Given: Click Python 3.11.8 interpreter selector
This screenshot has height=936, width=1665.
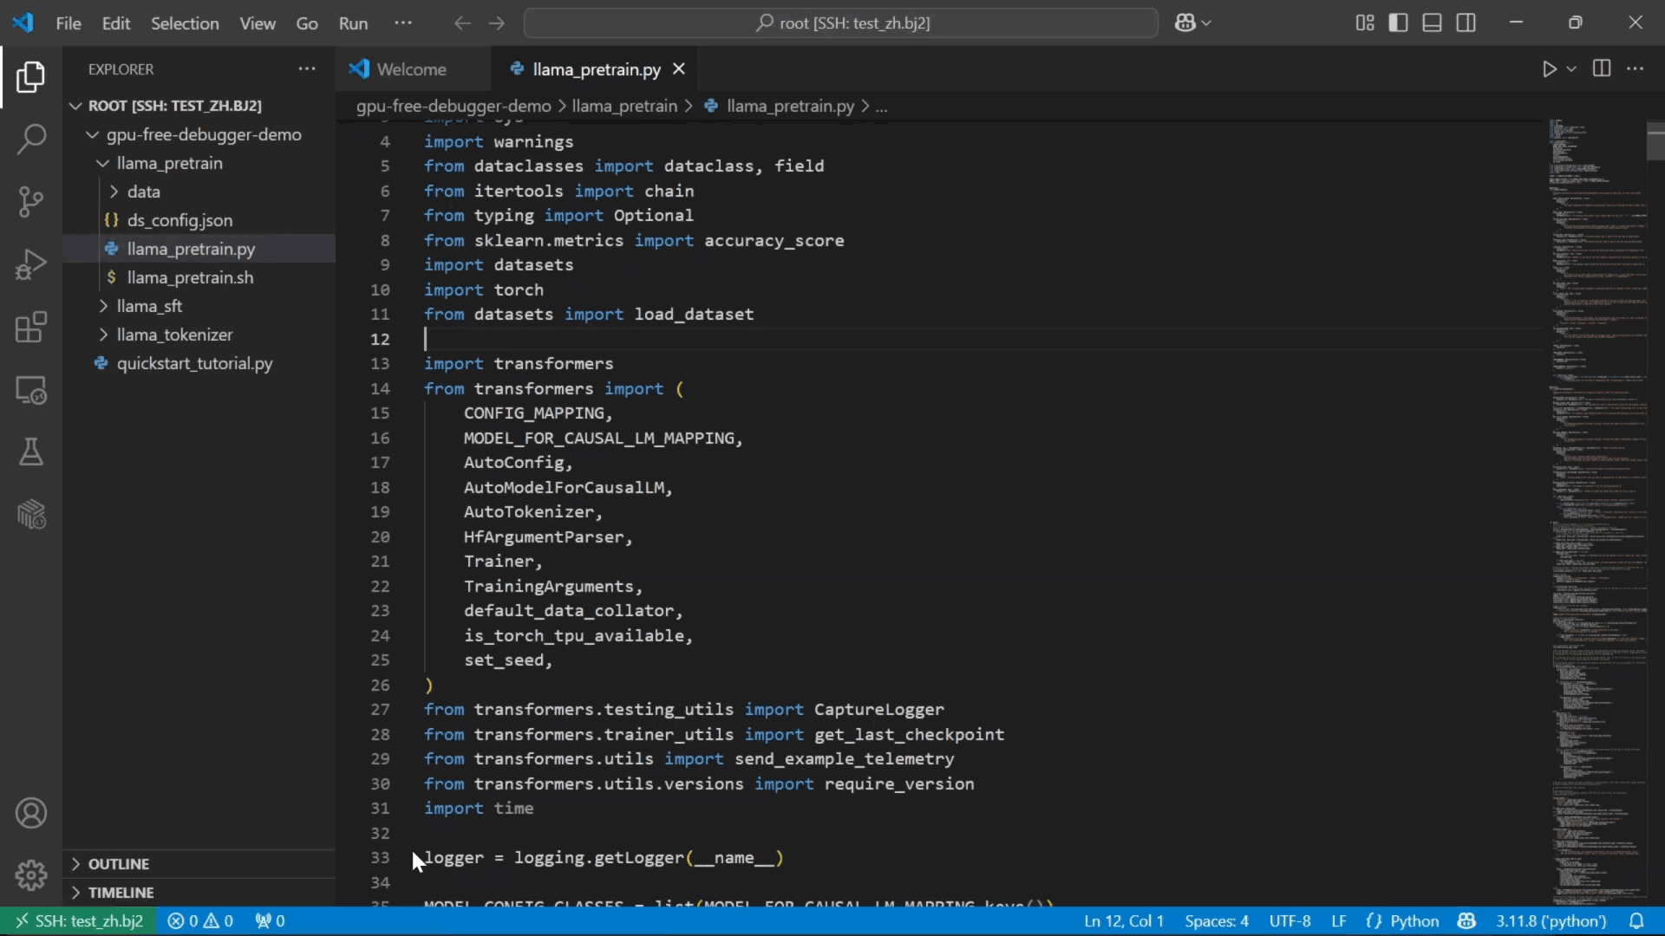Looking at the screenshot, I should (x=1551, y=921).
